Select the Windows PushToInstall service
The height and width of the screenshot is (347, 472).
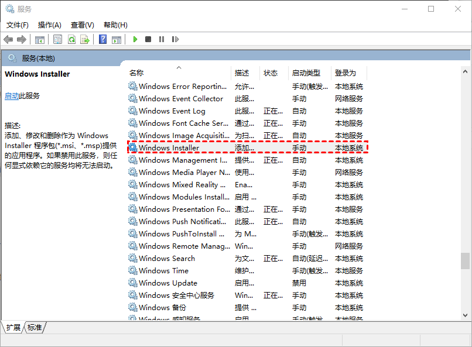[247, 233]
